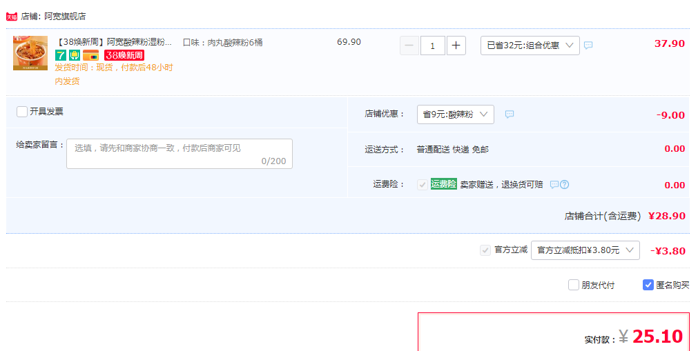Click the question mark help icon for 运费险
Viewport: 698px width, 351px height.
pyautogui.click(x=565, y=184)
